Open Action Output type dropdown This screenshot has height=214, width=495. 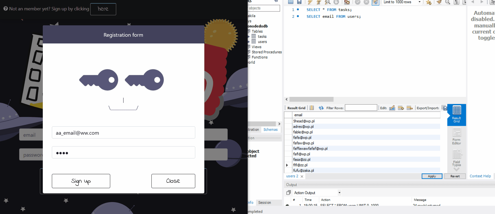(339, 193)
